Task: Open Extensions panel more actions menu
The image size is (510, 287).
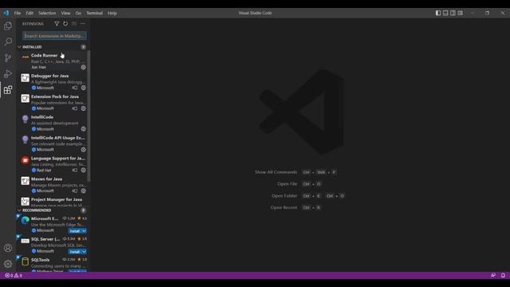Action: pyautogui.click(x=83, y=24)
